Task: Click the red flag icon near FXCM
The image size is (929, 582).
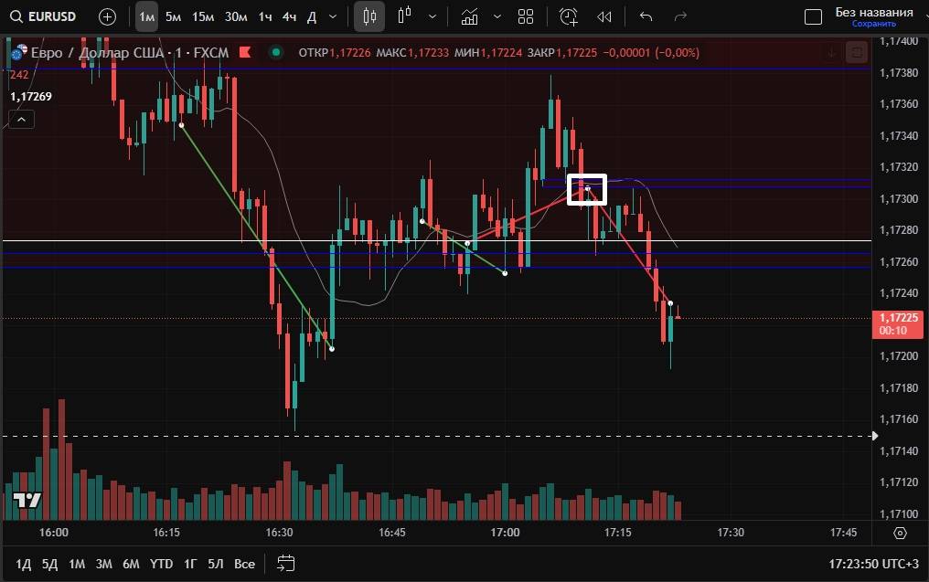Action: point(245,53)
